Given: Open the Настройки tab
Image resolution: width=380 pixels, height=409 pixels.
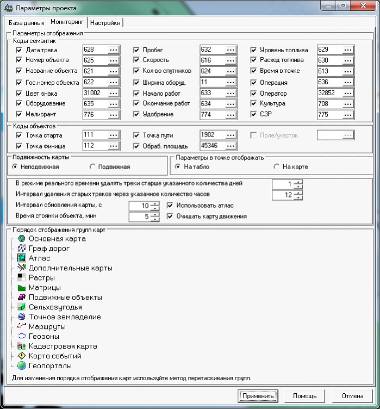Looking at the screenshot, I should [x=105, y=23].
